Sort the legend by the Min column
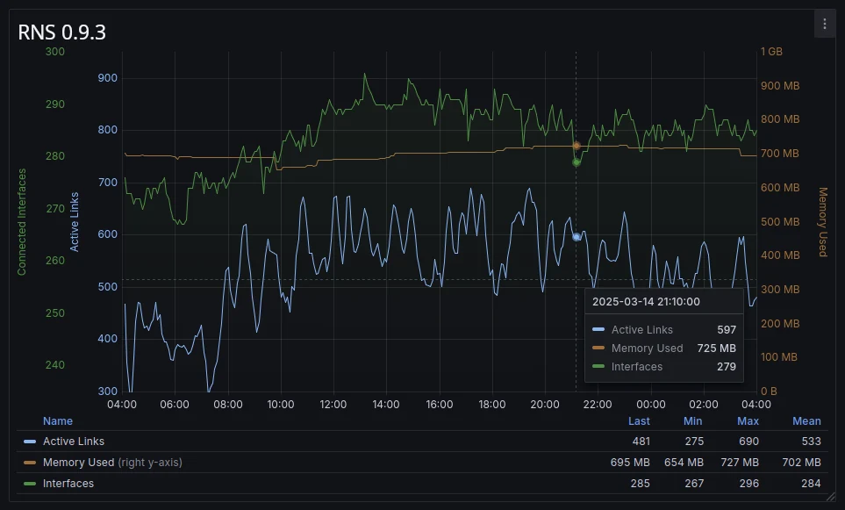Viewport: 845px width, 510px height. [693, 421]
